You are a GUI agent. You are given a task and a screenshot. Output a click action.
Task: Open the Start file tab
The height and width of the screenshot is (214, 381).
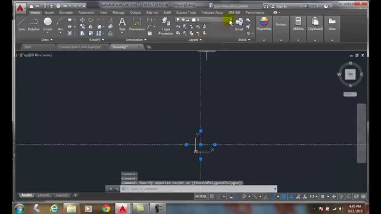(27, 47)
